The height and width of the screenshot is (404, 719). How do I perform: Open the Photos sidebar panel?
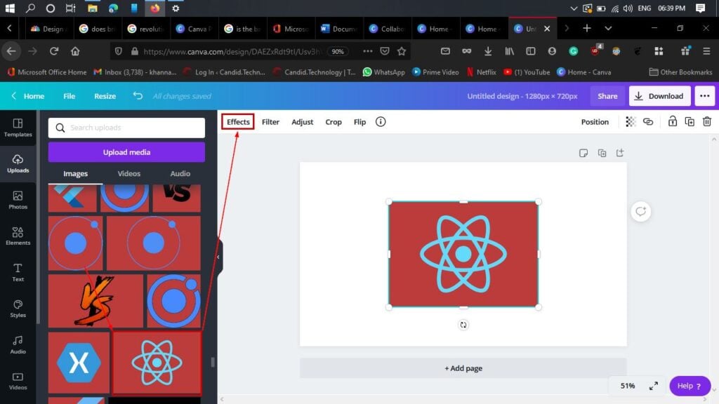(x=18, y=200)
